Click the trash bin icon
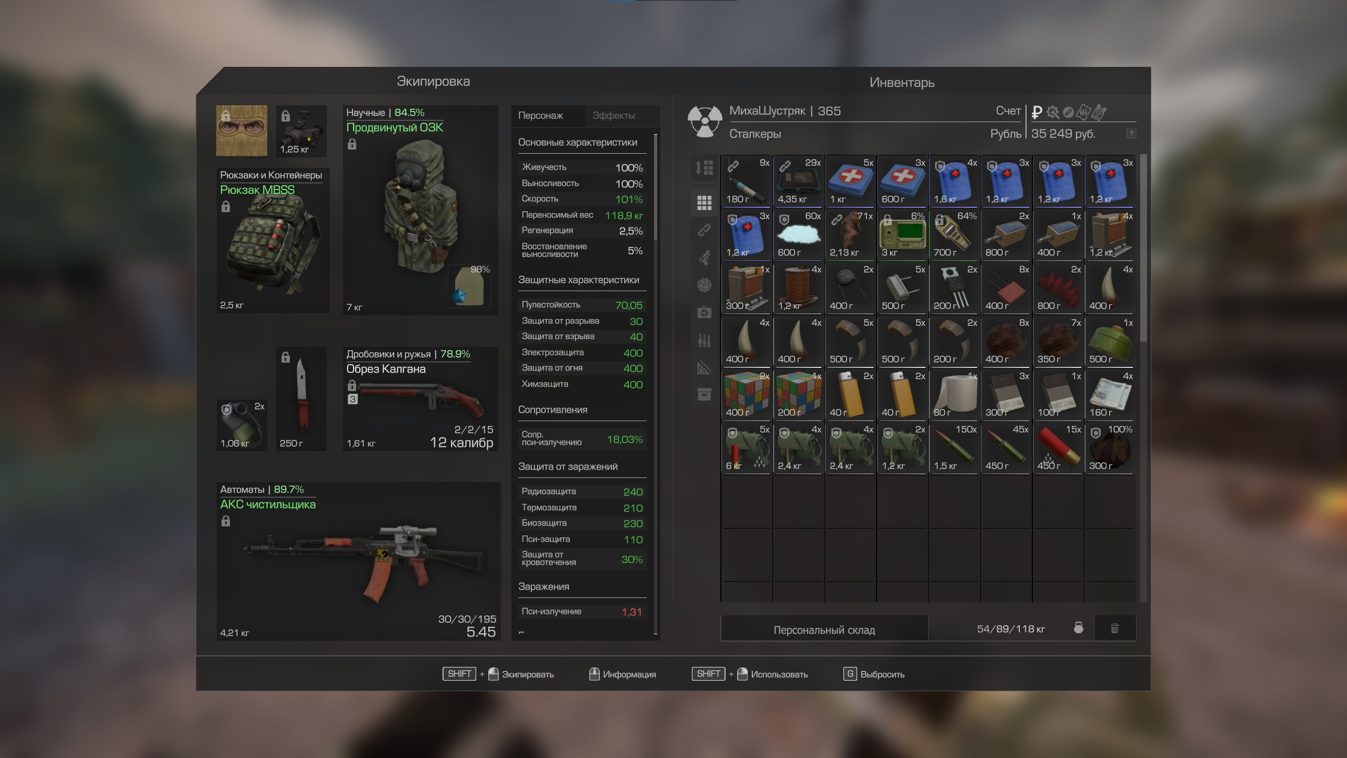Screen dimensions: 1347x758 click(1114, 629)
